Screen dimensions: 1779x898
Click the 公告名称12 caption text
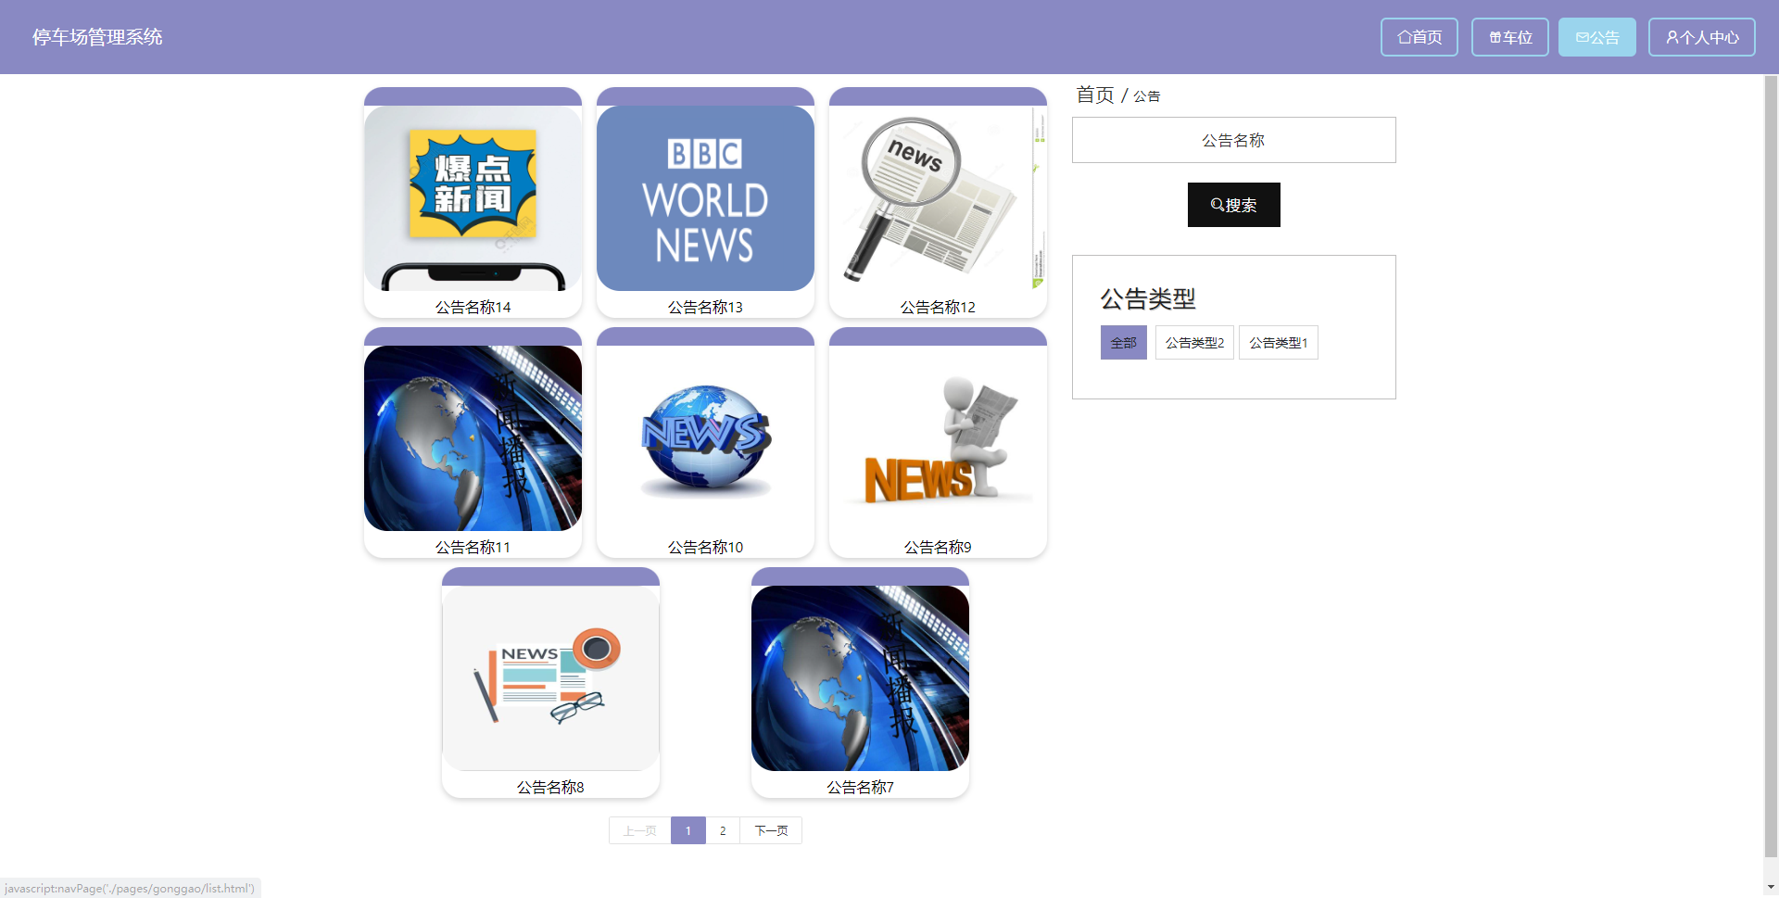(938, 307)
